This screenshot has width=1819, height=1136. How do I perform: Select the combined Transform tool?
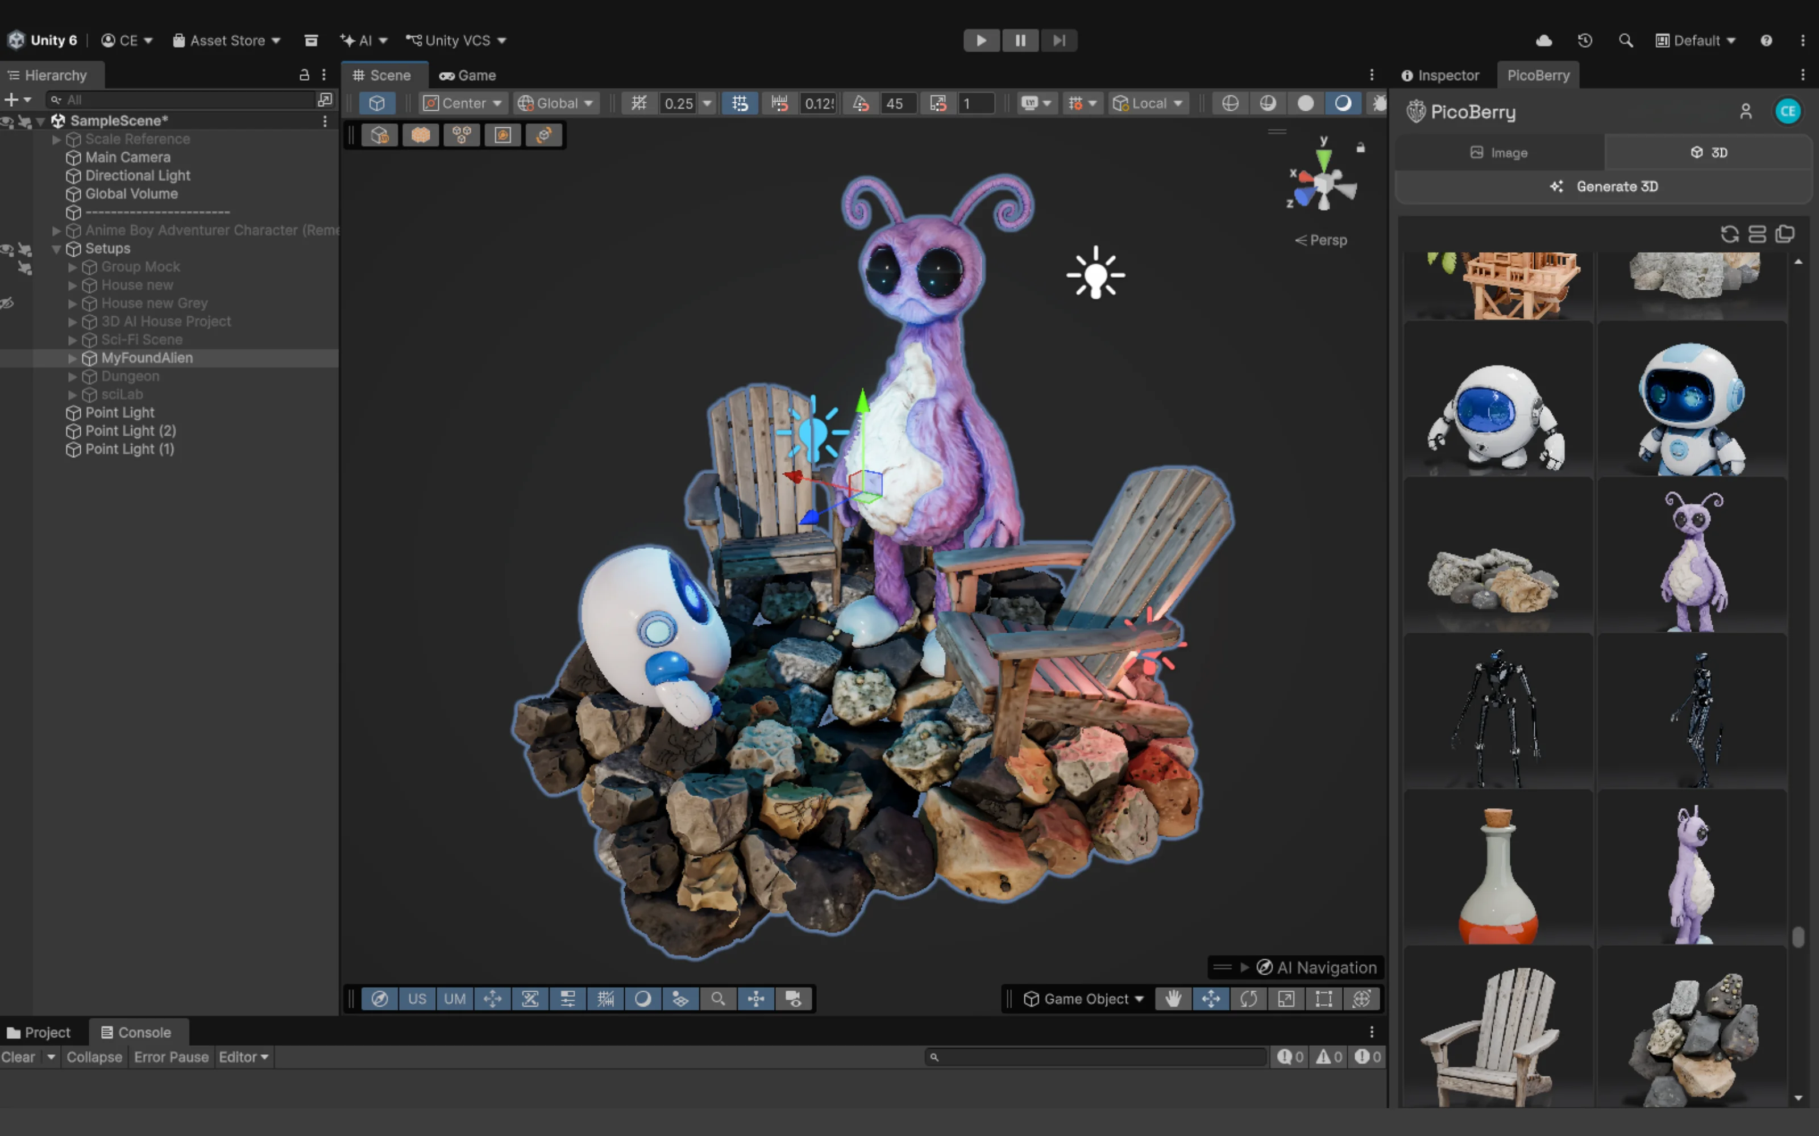click(x=1361, y=999)
